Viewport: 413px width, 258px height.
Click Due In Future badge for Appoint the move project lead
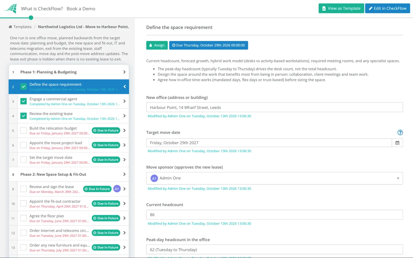pos(106,145)
